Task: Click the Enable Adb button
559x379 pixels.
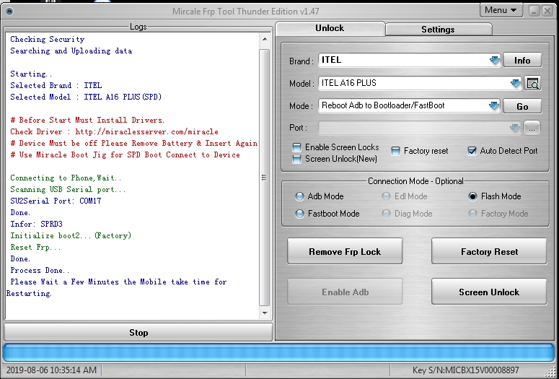Action: point(345,292)
